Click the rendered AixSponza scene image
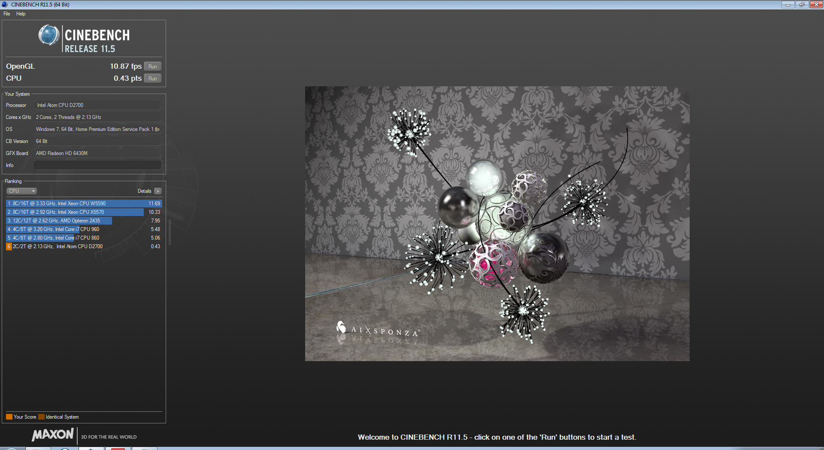This screenshot has width=824, height=450. [497, 224]
